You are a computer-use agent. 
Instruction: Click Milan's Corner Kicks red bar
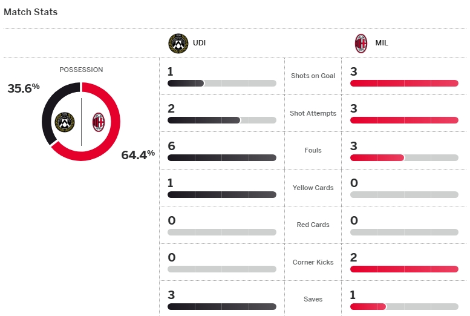(x=404, y=269)
